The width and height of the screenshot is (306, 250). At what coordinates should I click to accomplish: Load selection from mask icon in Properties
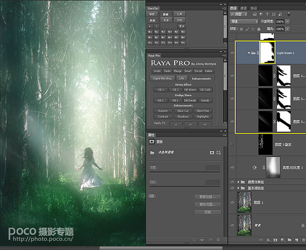pyautogui.click(x=194, y=239)
